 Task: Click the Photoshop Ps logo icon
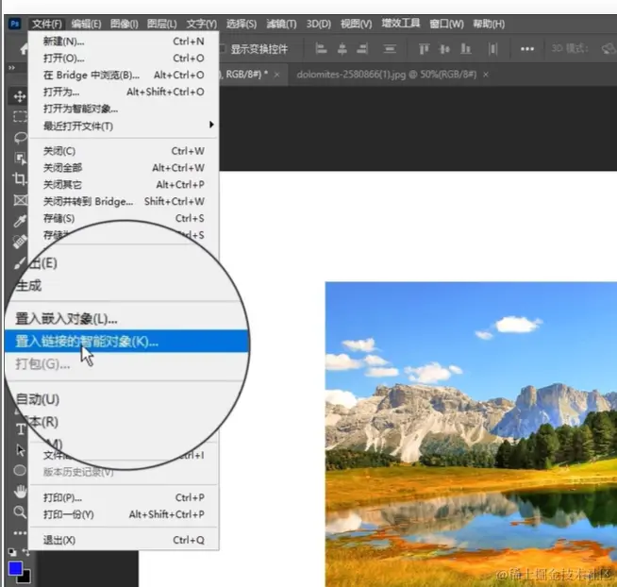coord(15,24)
